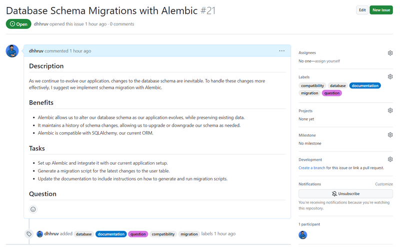Add an emoji reaction to the comment
This screenshot has height=247, width=400.
(x=33, y=210)
